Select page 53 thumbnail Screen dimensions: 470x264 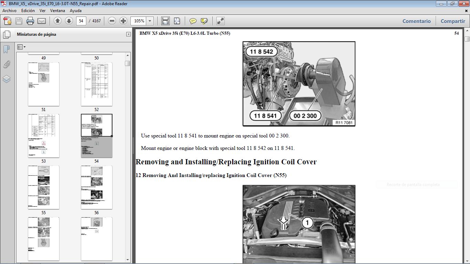click(44, 136)
